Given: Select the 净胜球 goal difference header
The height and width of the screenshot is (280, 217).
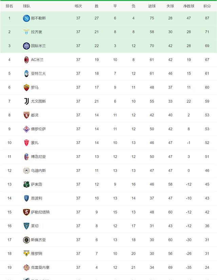Looking at the screenshot, I should click(189, 6).
